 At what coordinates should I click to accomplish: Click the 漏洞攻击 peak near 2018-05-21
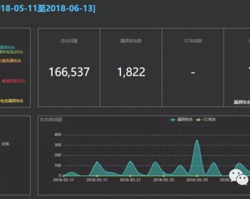(130, 162)
